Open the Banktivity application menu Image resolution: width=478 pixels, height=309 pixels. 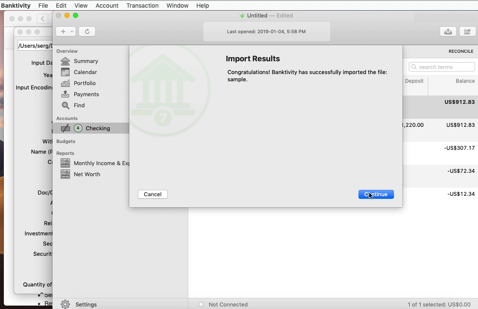coord(15,6)
